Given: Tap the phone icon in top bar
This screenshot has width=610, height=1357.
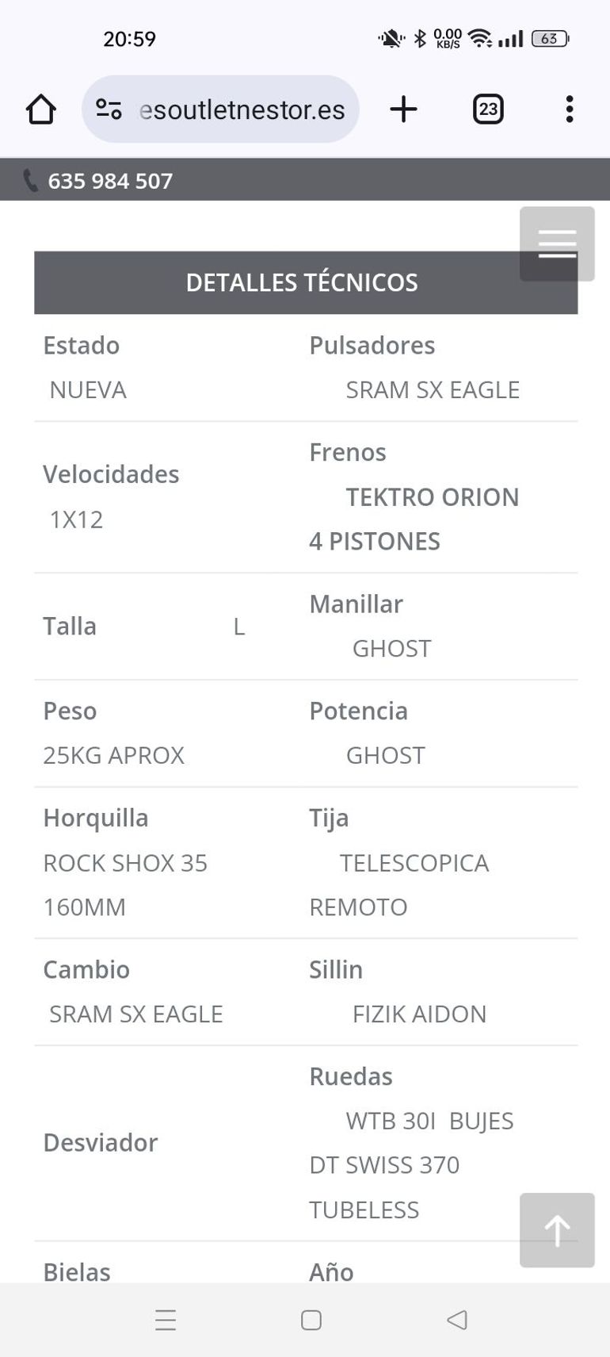Looking at the screenshot, I should pyautogui.click(x=30, y=181).
